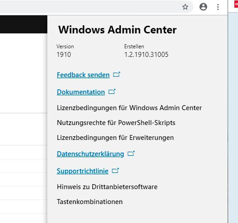
Task: Click the external-link icon beside Datenschutzerklärung
Action: tap(131, 153)
